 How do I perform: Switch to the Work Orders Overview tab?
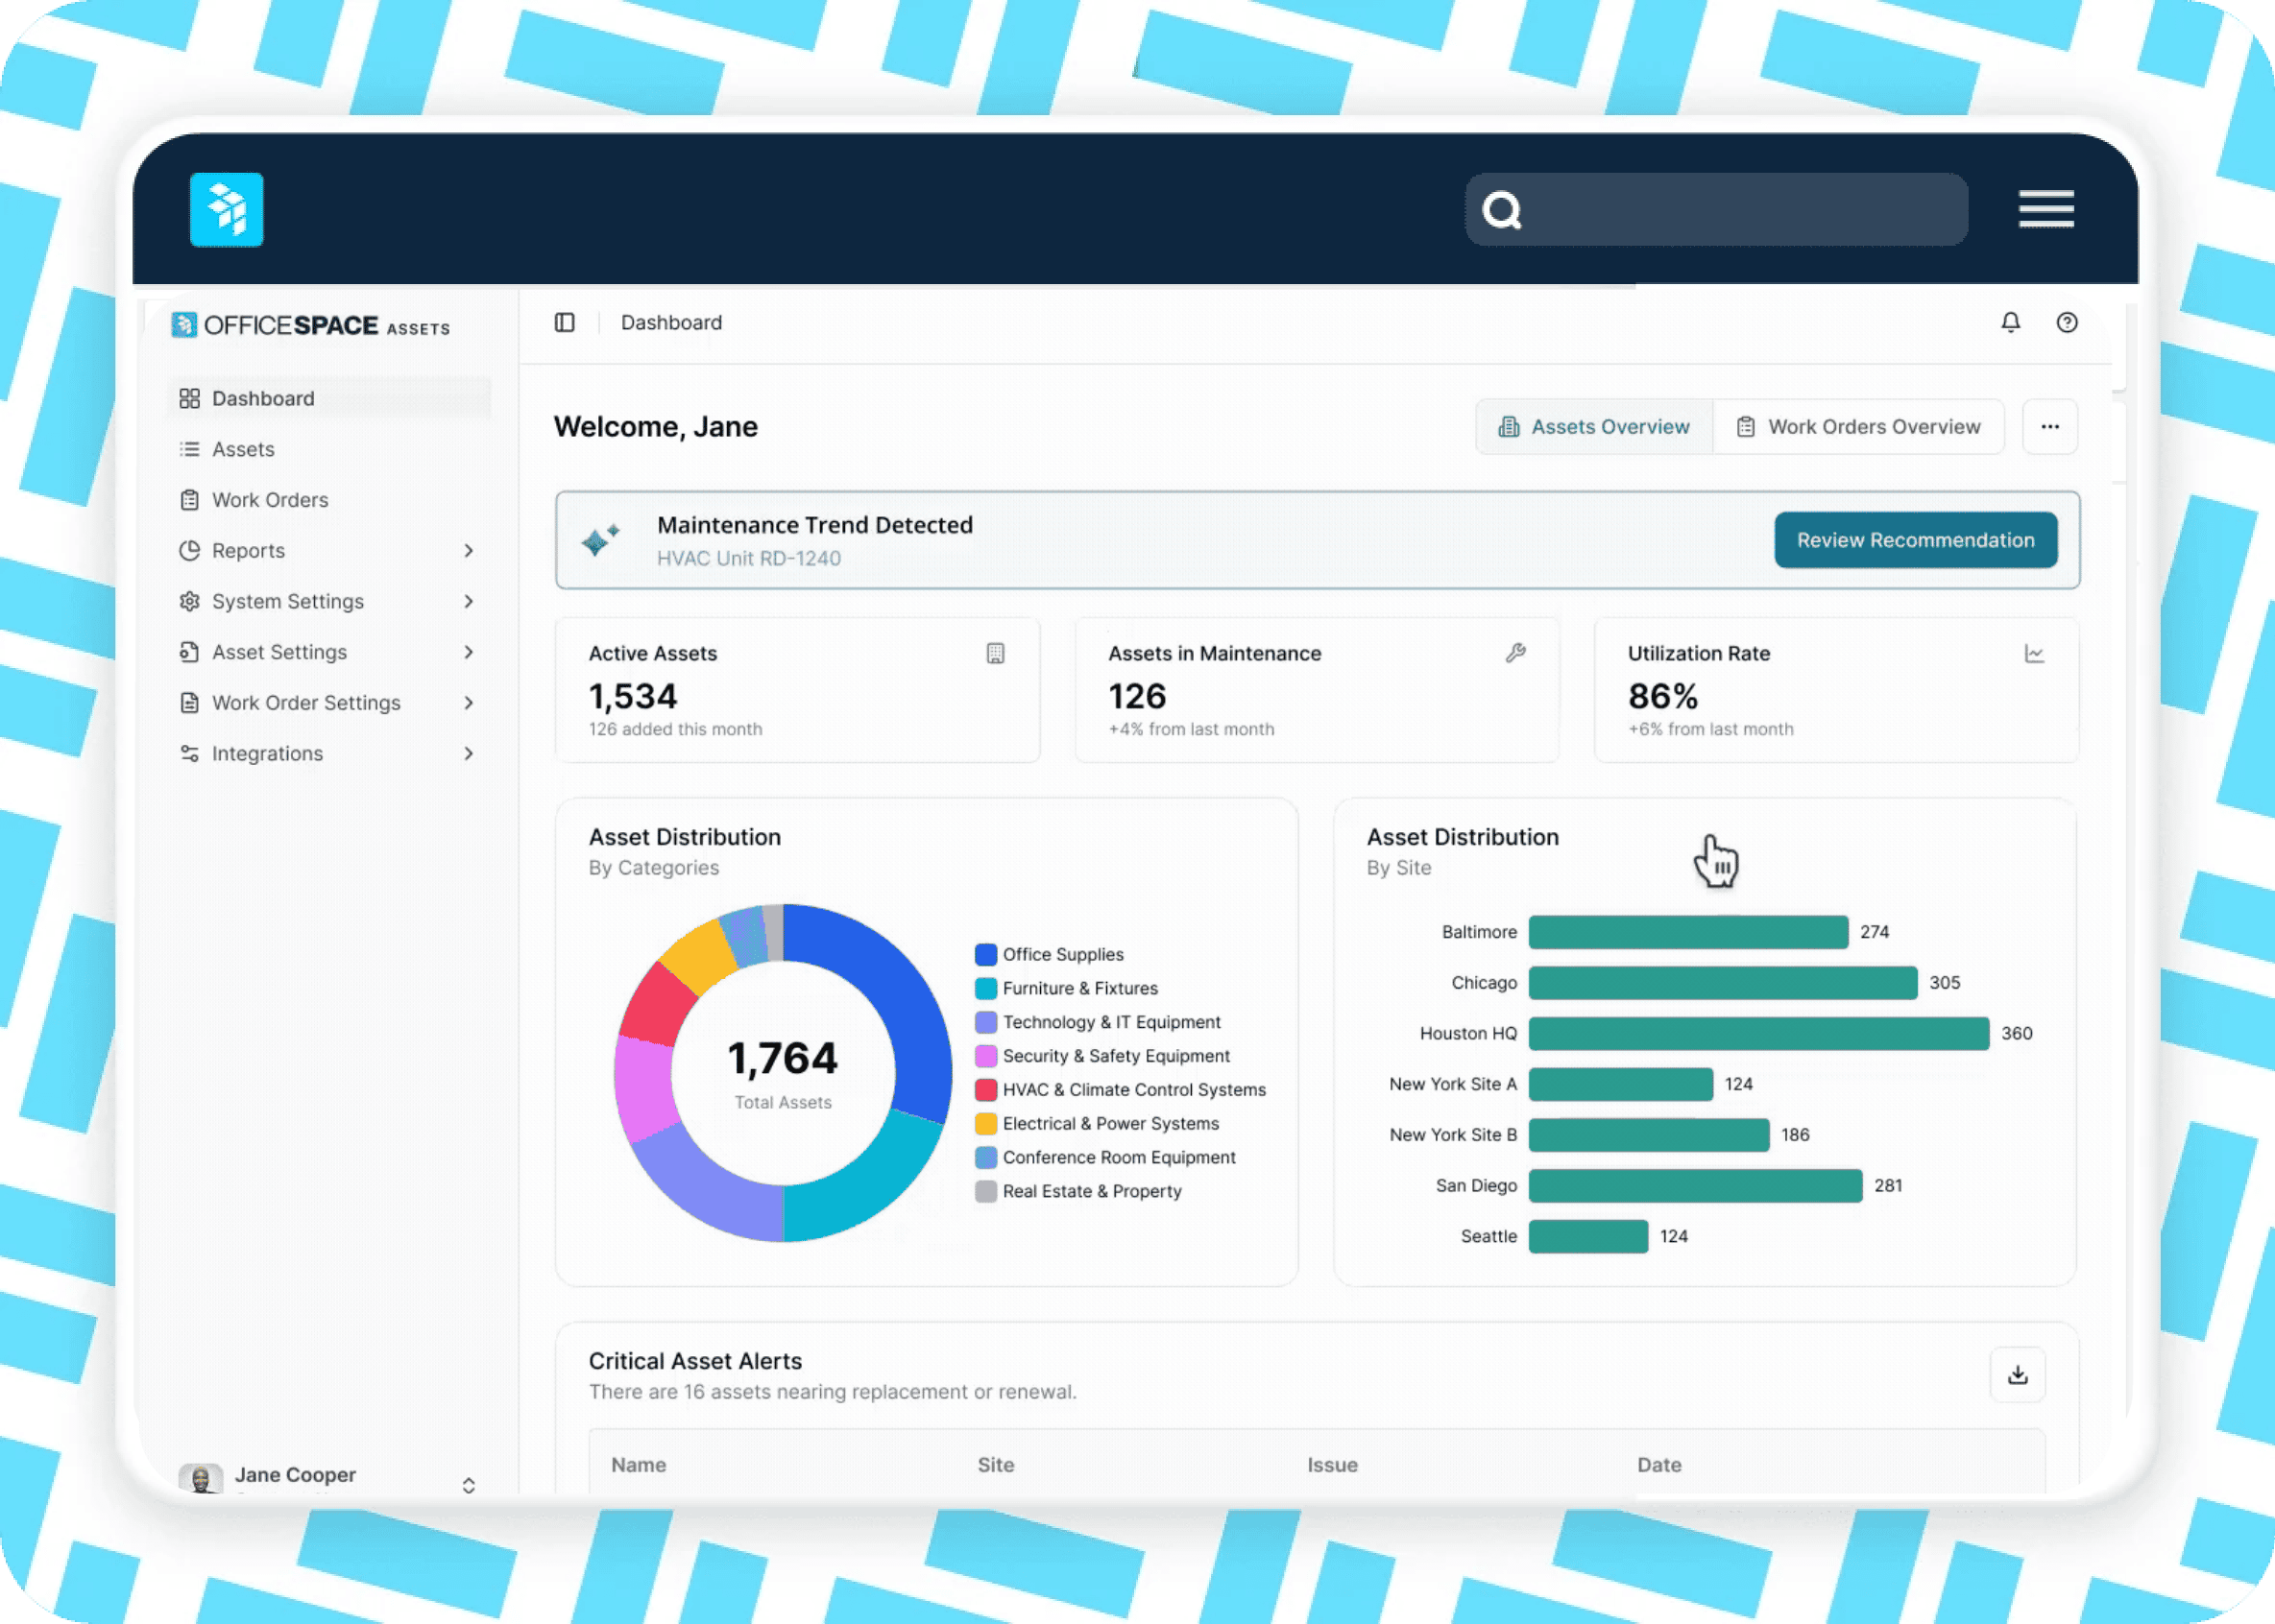pyautogui.click(x=1858, y=426)
